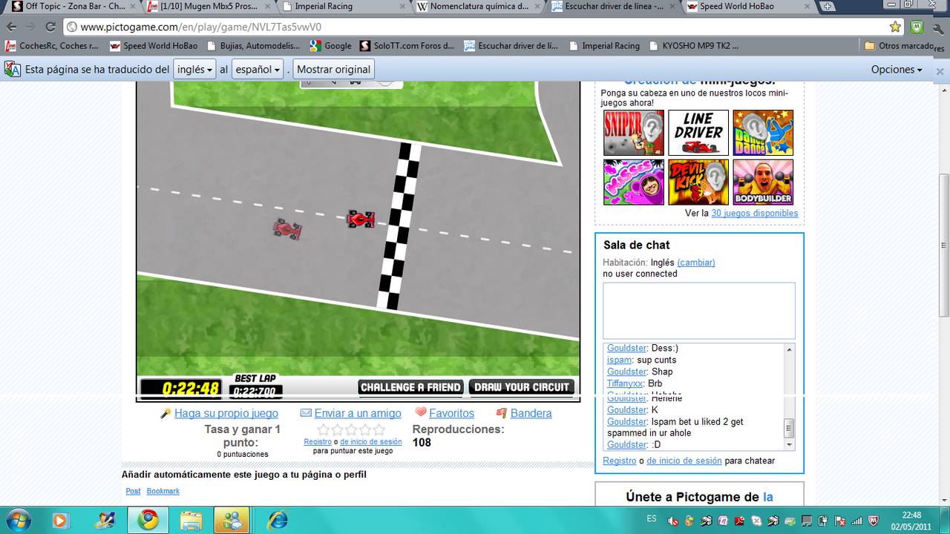
Task: Click Mostrar original button
Action: [333, 69]
